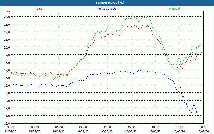Click the '22,0' y-axis value
The image size is (214, 134).
(7, 32)
